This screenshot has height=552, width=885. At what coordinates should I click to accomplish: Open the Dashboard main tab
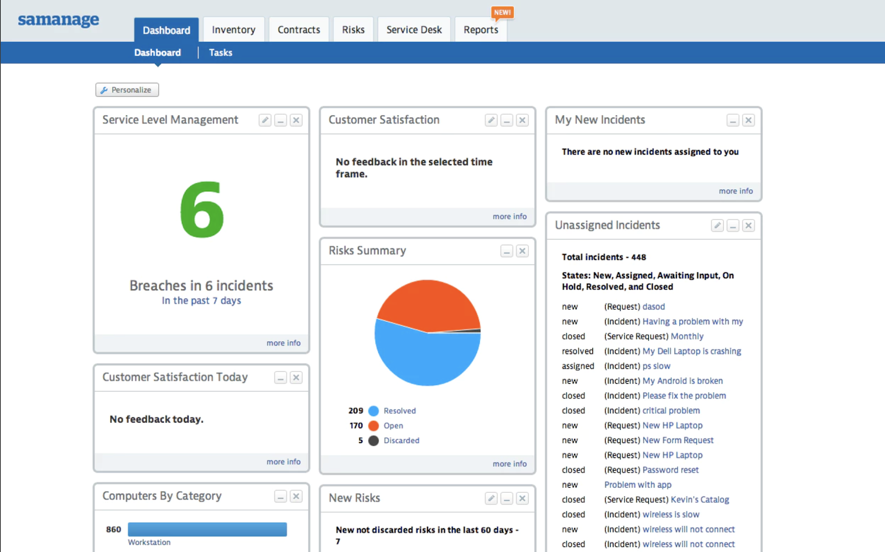click(166, 30)
